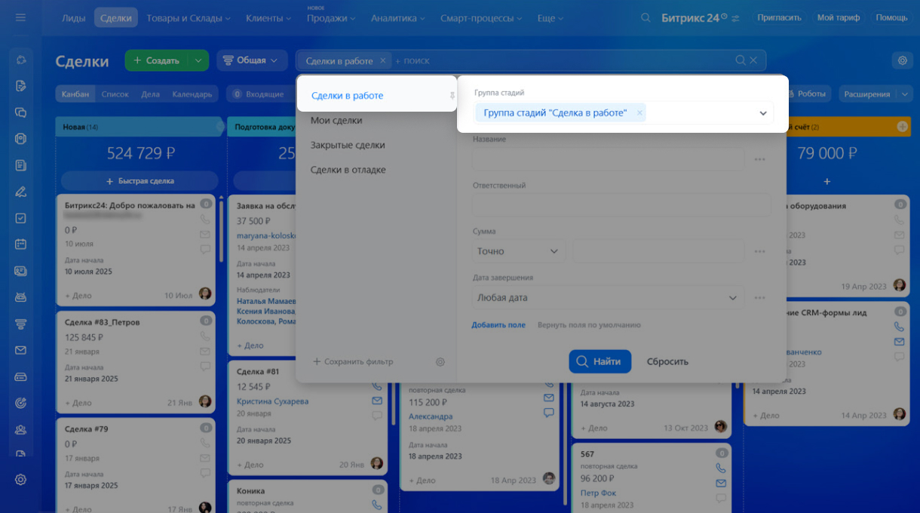
Task: Open the Продажи menu
Action: coord(331,17)
